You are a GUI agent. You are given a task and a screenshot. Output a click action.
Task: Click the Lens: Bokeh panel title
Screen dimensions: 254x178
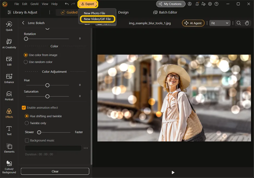click(x=36, y=23)
